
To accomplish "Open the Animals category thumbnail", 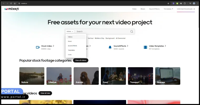I will tap(86, 76).
